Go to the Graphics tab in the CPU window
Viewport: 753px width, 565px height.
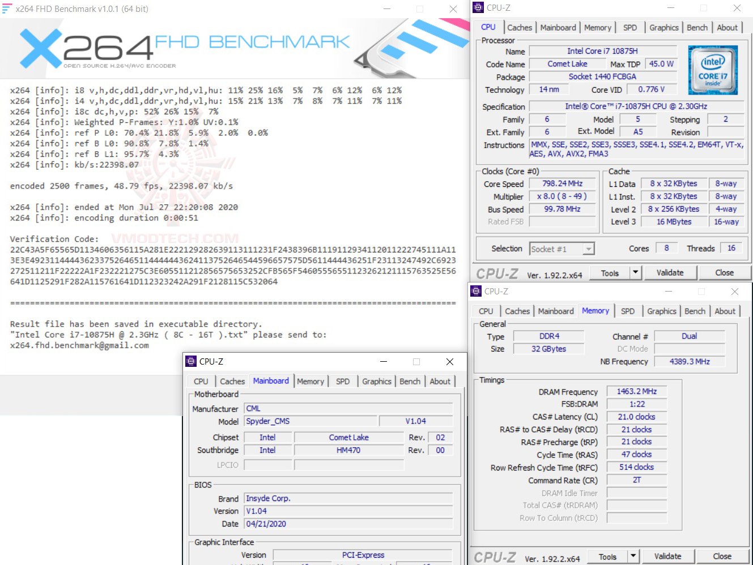[664, 28]
